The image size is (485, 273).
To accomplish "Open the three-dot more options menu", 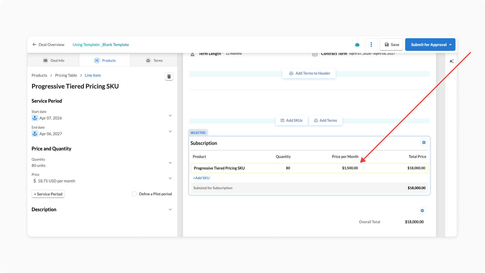I will pyautogui.click(x=371, y=45).
